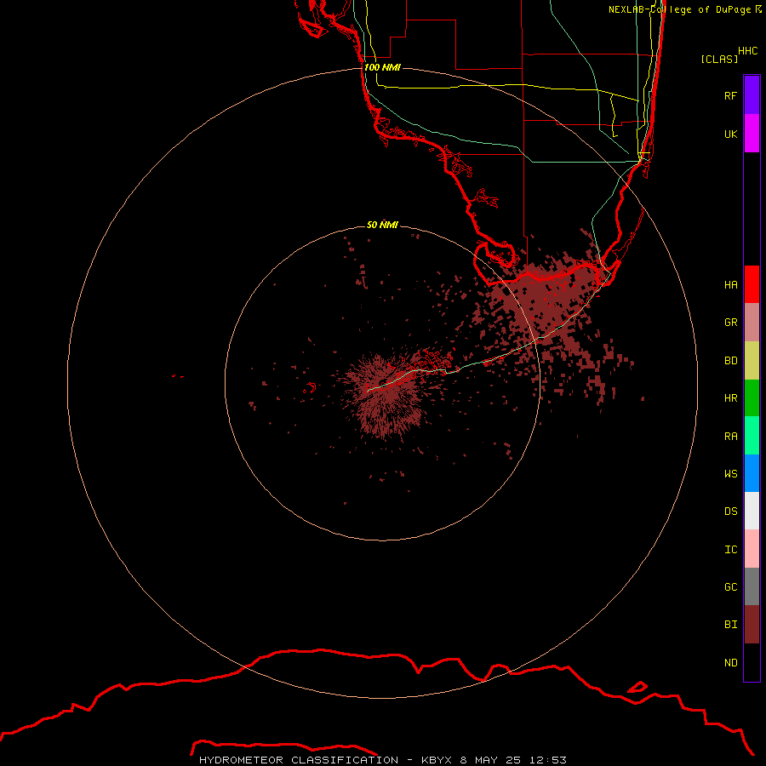The height and width of the screenshot is (766, 766).
Task: Click the UK magenta legend swatch
Action: click(x=752, y=134)
